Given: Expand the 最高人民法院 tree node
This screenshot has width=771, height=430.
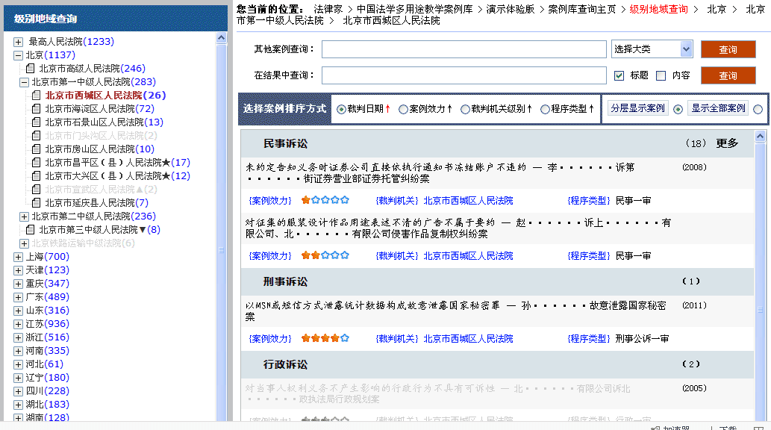Looking at the screenshot, I should point(18,42).
